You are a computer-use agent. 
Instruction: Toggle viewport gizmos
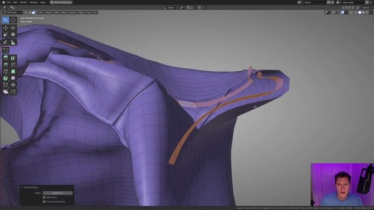(334, 12)
